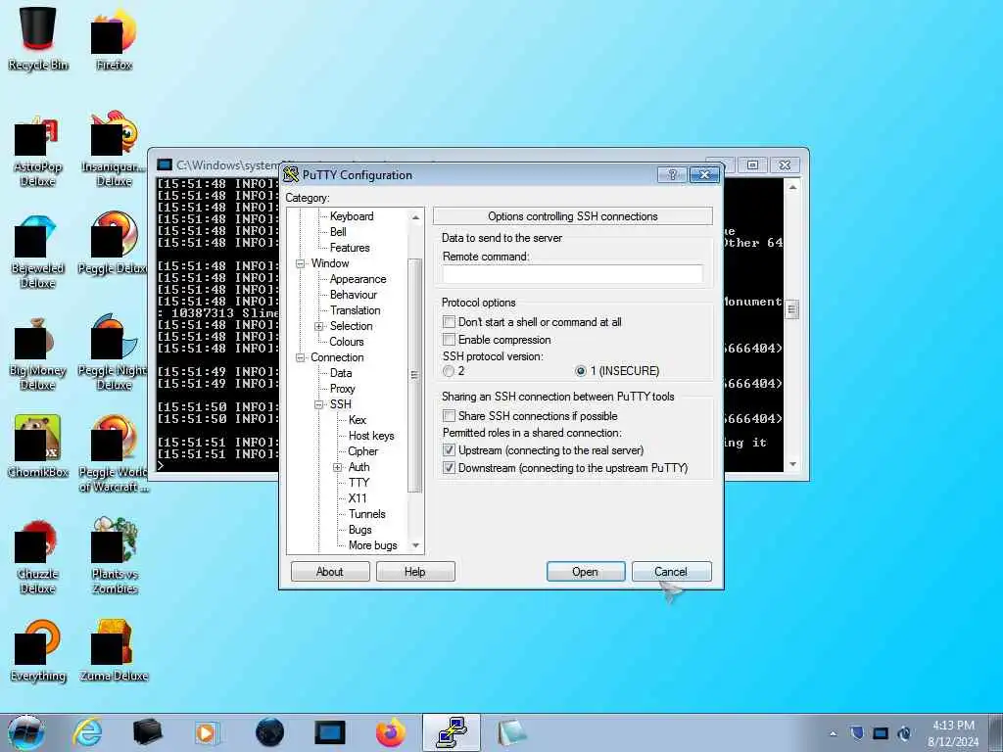Select SSH protocol version 1 (INSECURE)
Image resolution: width=1003 pixels, height=752 pixels.
coord(580,371)
